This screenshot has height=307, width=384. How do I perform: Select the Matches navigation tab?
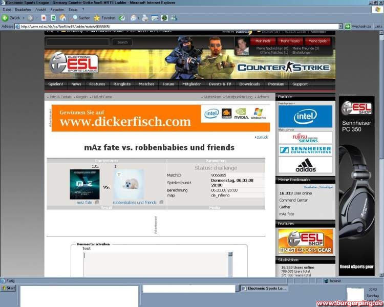point(146,84)
